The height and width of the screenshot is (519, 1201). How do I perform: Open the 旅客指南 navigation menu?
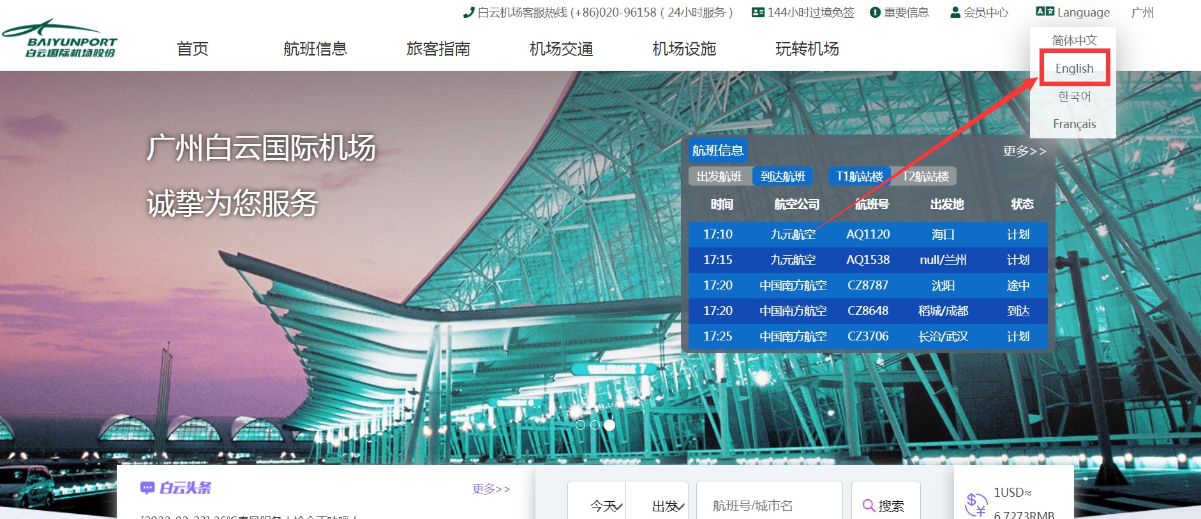[438, 49]
